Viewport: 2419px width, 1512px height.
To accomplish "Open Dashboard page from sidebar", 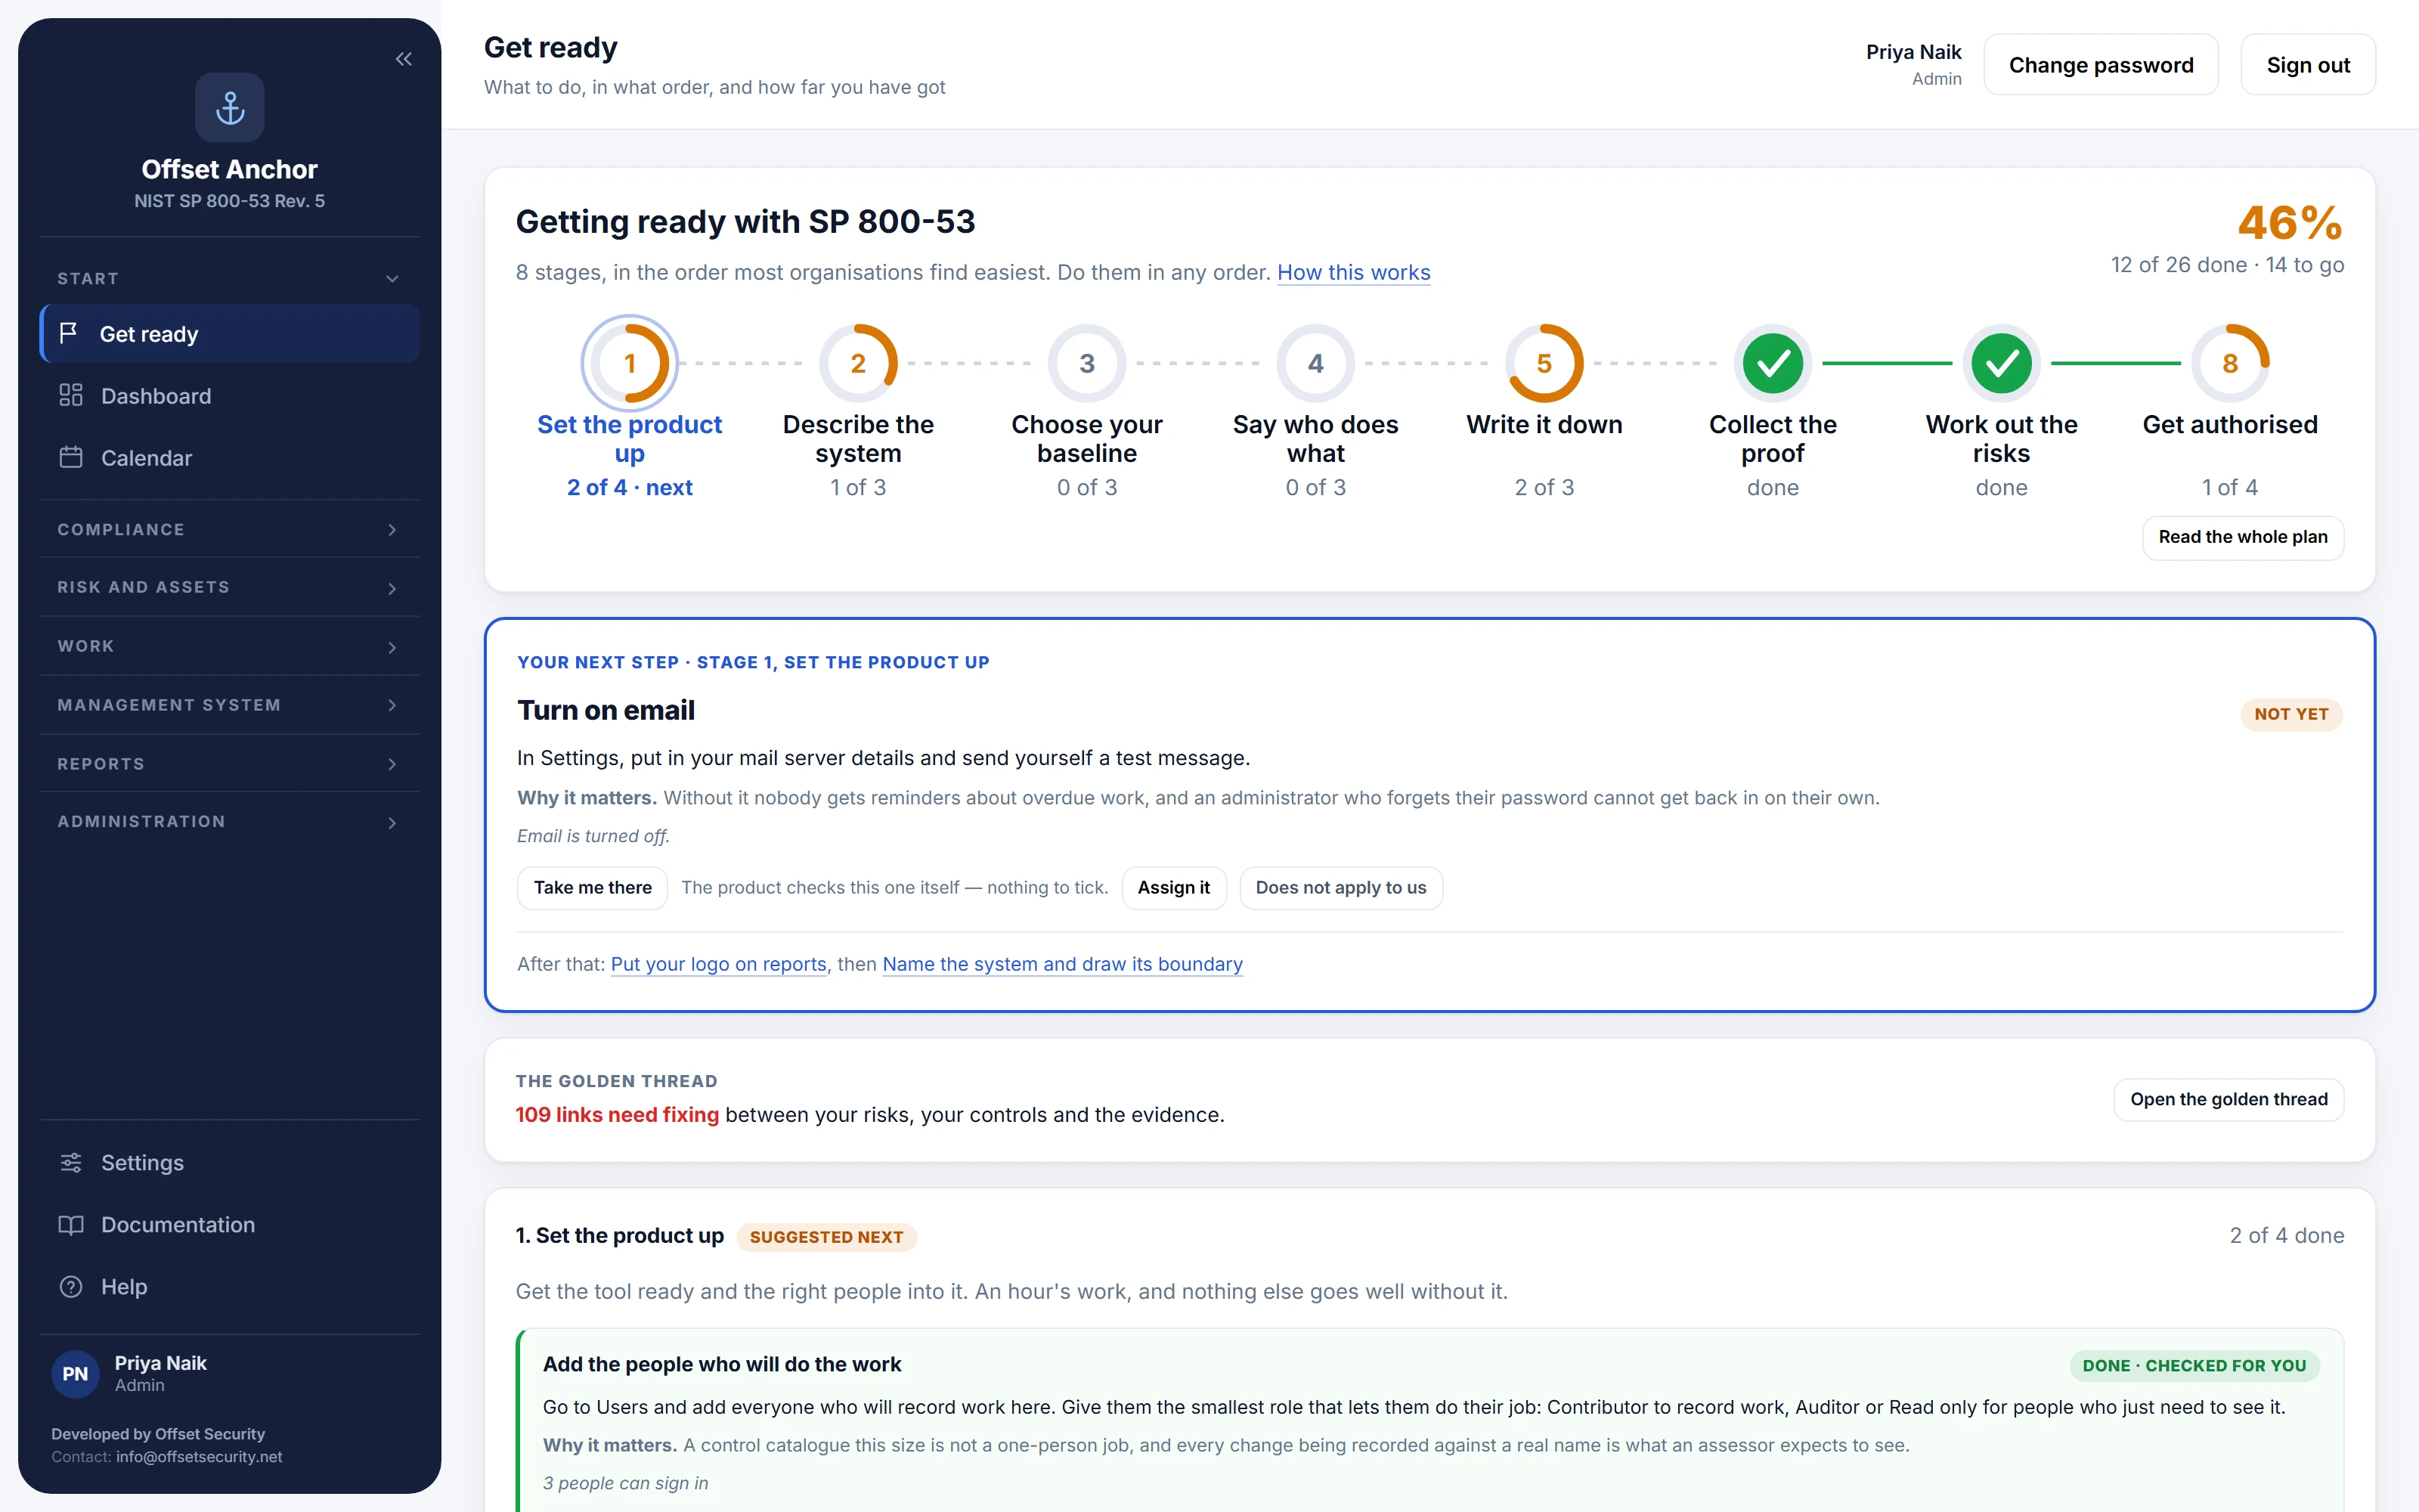I will (230, 396).
